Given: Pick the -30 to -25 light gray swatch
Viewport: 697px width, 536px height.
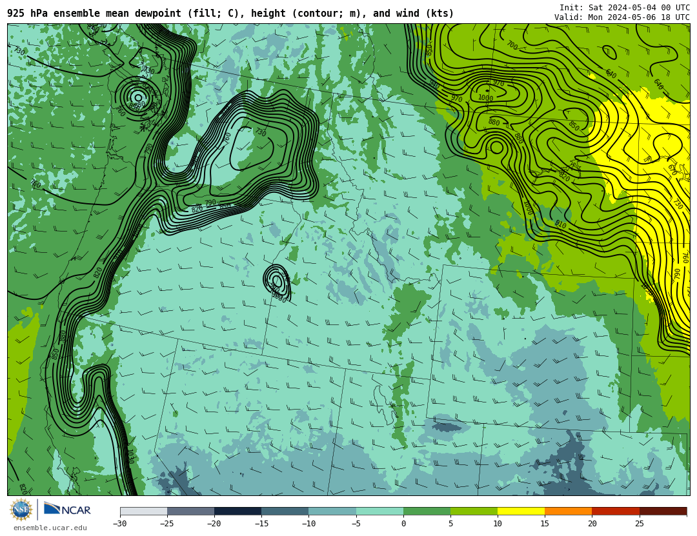Looking at the screenshot, I should pyautogui.click(x=143, y=511).
